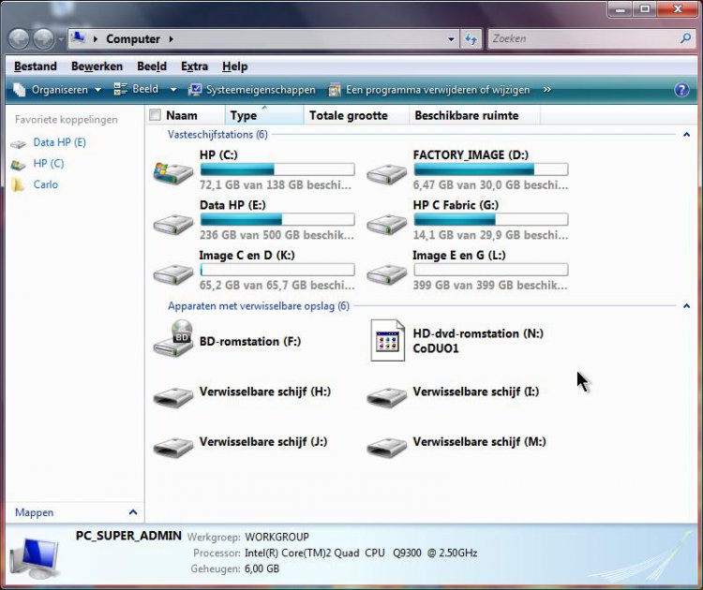Click the Data HP (E) favorite link icon

pos(19,144)
